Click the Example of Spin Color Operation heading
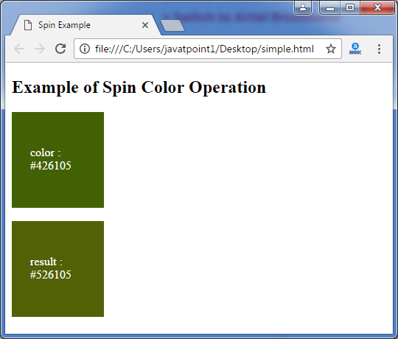 (x=139, y=87)
